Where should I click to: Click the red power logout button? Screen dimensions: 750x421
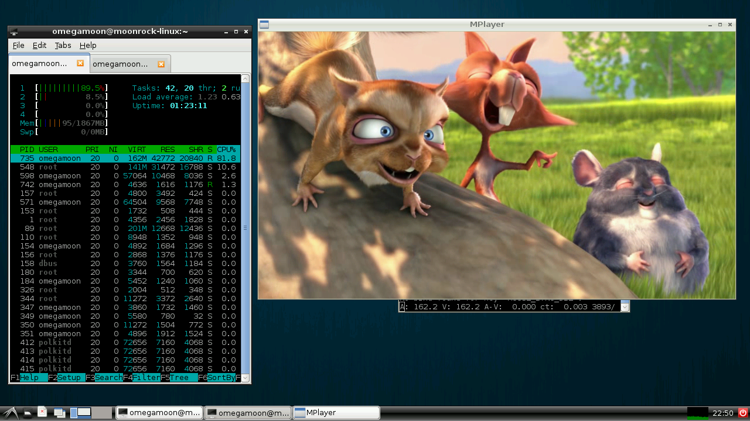pyautogui.click(x=743, y=413)
